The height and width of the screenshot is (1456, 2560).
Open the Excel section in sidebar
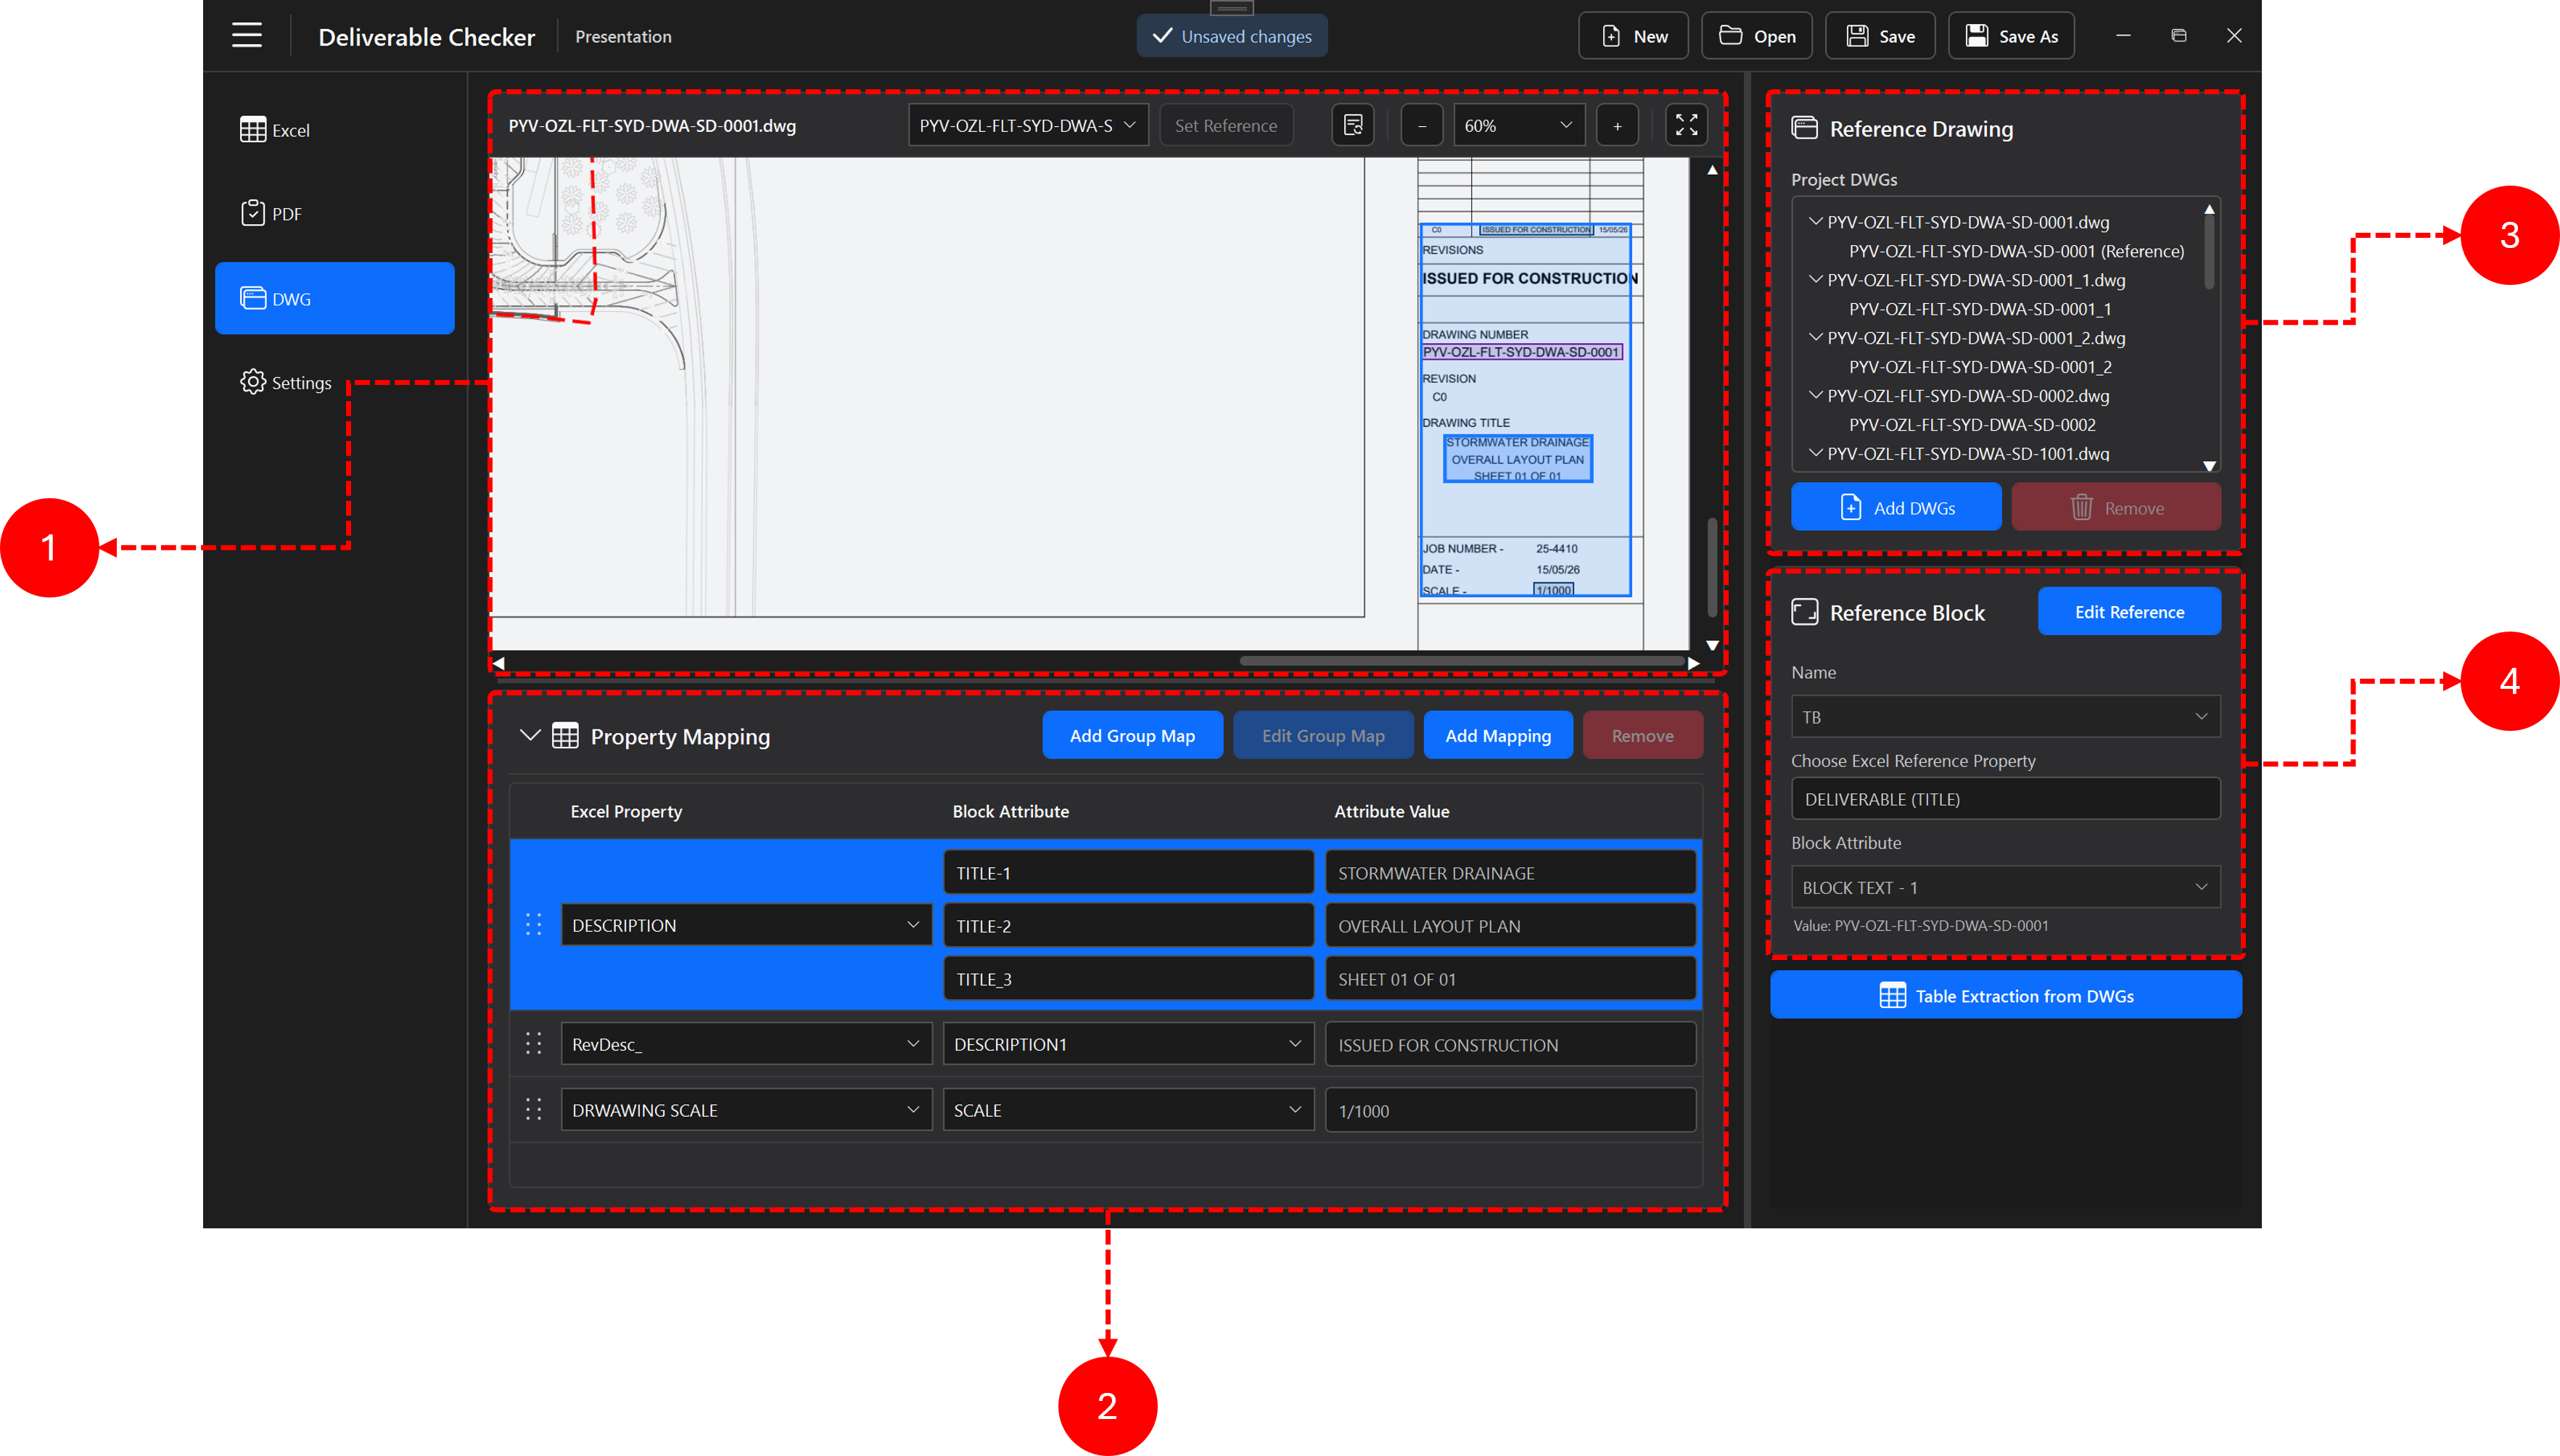[x=334, y=130]
